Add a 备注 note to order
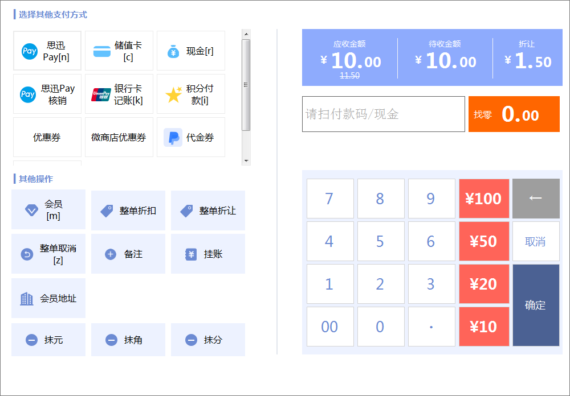This screenshot has width=570, height=396. coord(128,254)
